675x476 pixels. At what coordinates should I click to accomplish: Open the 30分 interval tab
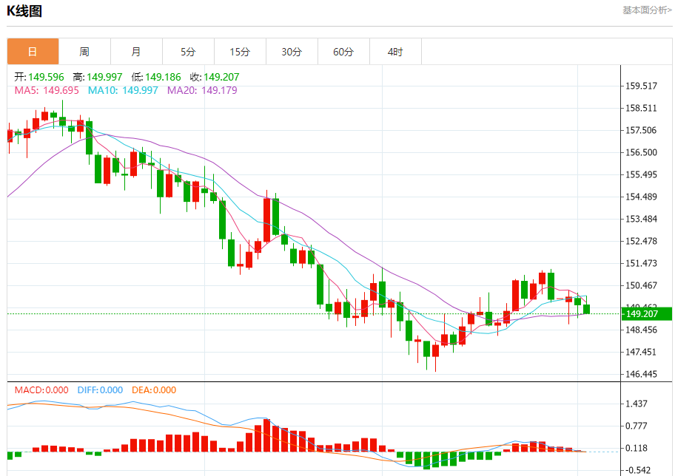[292, 52]
